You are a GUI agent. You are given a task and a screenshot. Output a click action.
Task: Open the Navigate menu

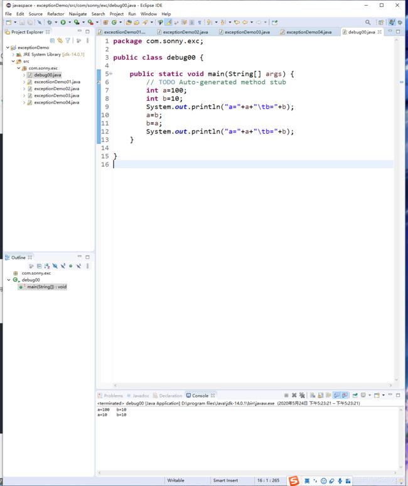click(78, 14)
